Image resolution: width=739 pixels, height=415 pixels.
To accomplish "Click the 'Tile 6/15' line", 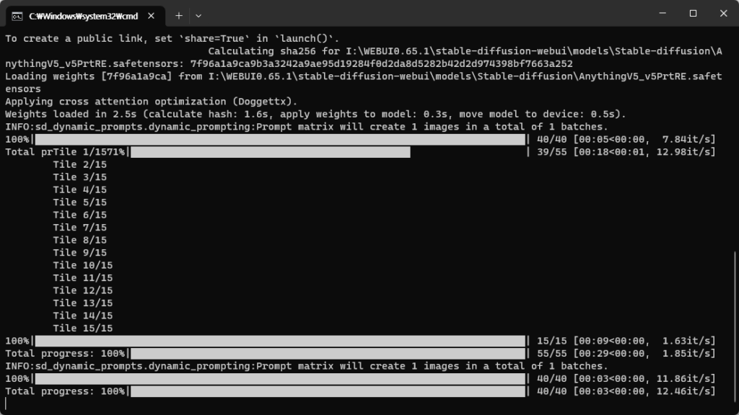I will coord(79,215).
